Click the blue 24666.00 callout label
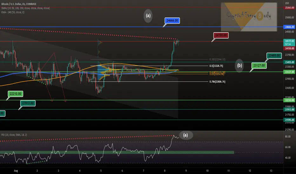The height and width of the screenshot is (174, 296). [172, 21]
